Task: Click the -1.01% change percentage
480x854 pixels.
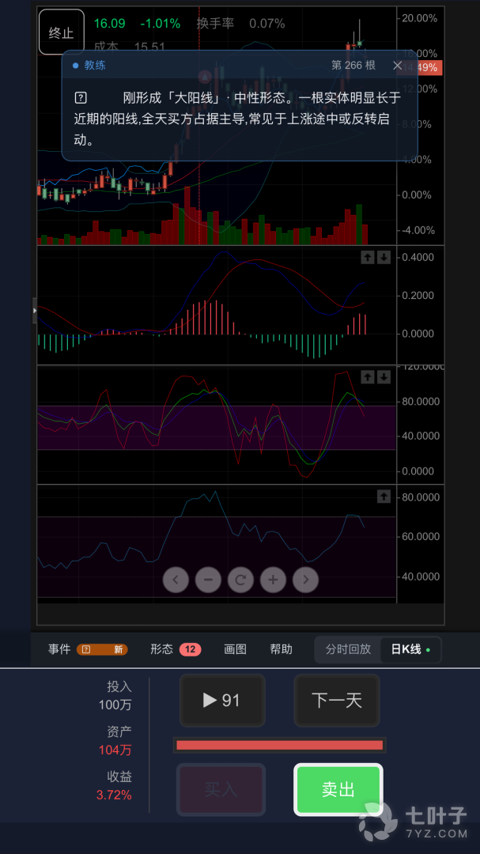Action: pyautogui.click(x=161, y=24)
